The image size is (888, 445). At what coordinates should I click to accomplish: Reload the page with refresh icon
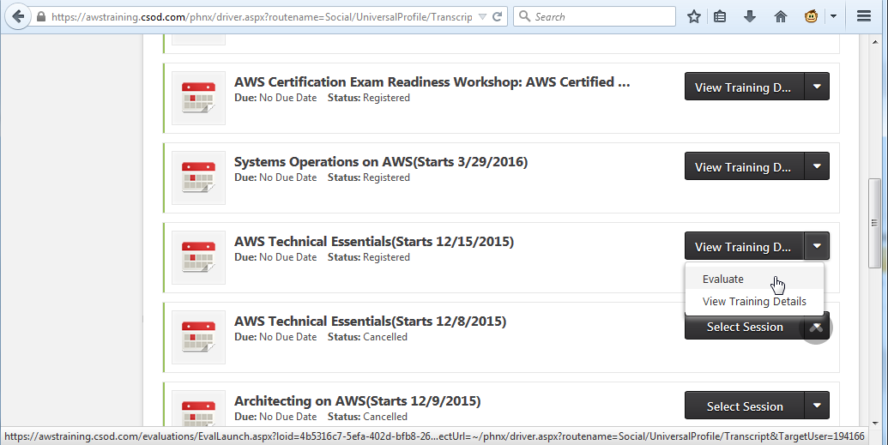pos(498,17)
